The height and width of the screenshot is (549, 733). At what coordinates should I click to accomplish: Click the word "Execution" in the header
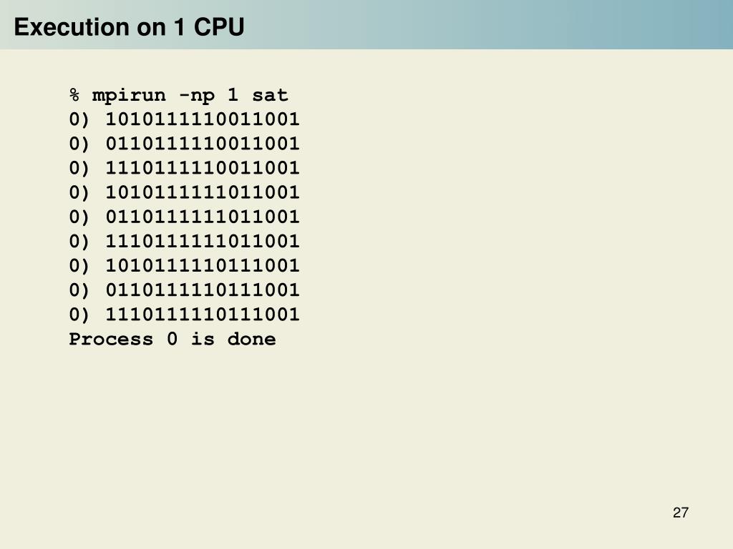(x=72, y=26)
